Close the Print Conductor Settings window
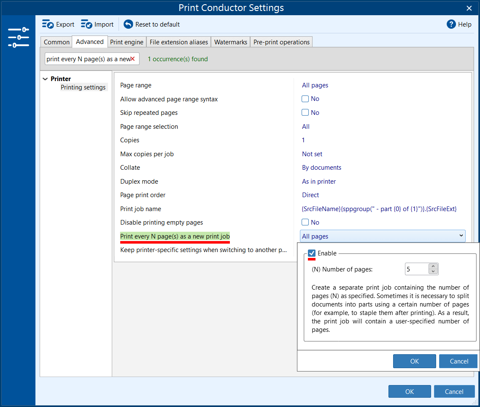This screenshot has height=407, width=480. click(469, 8)
